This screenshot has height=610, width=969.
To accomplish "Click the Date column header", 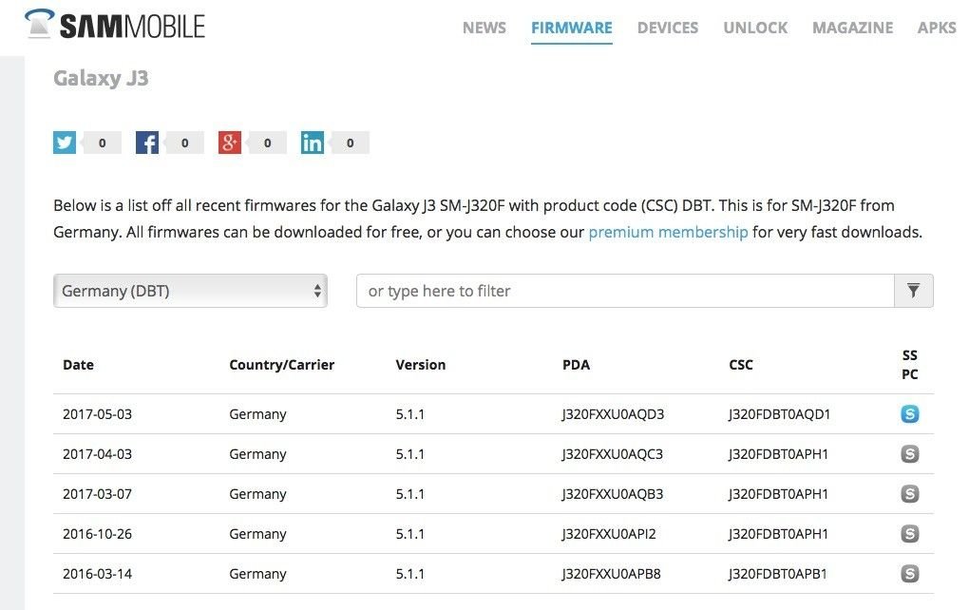I will coord(79,365).
